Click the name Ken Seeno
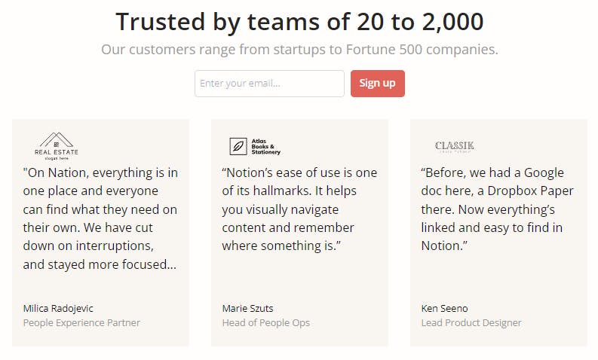Viewport: 598px width, 360px height. [444, 308]
